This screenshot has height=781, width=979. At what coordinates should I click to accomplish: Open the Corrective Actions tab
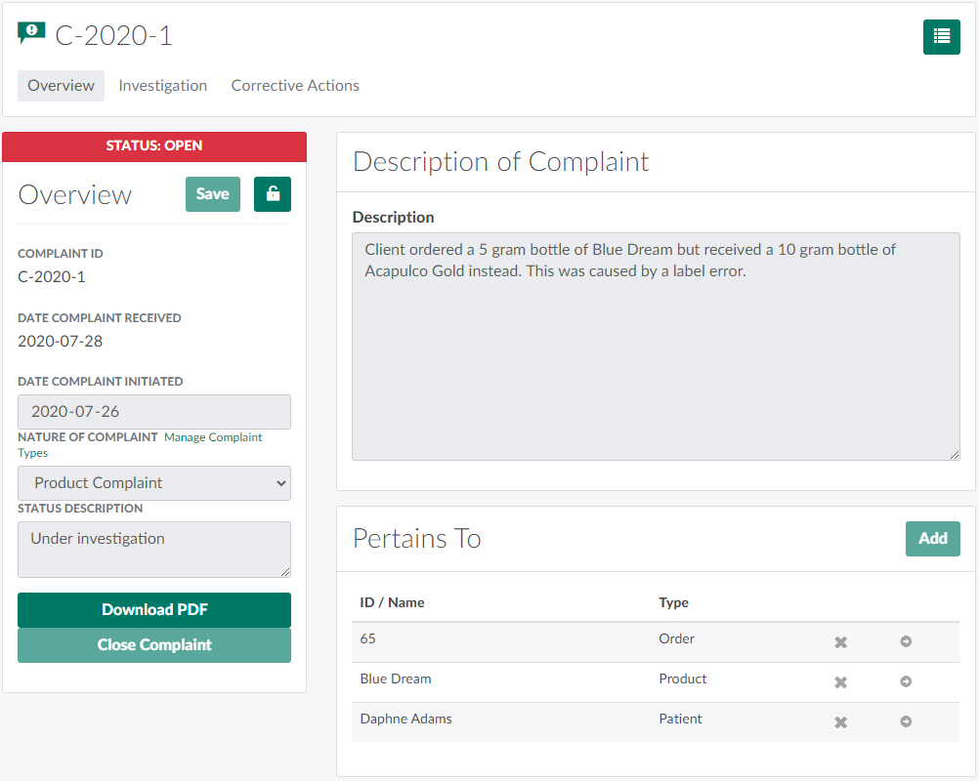[295, 86]
